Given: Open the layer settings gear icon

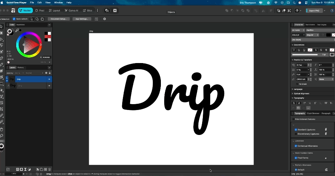Looking at the screenshot, I should [46, 73].
